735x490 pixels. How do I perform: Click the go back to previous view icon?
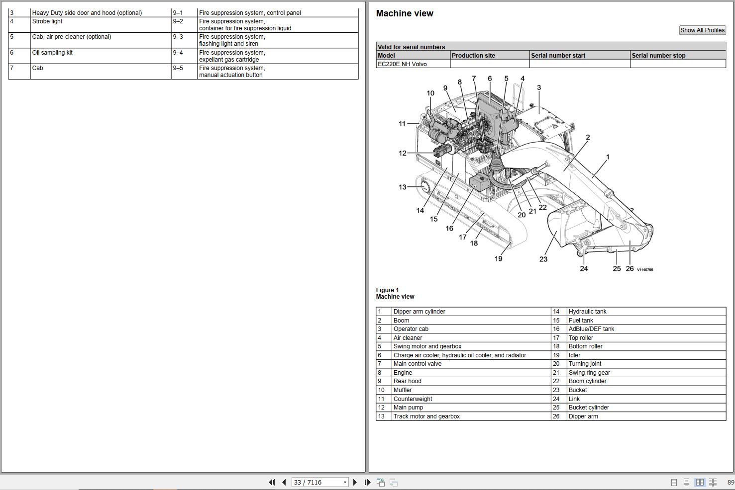[381, 482]
